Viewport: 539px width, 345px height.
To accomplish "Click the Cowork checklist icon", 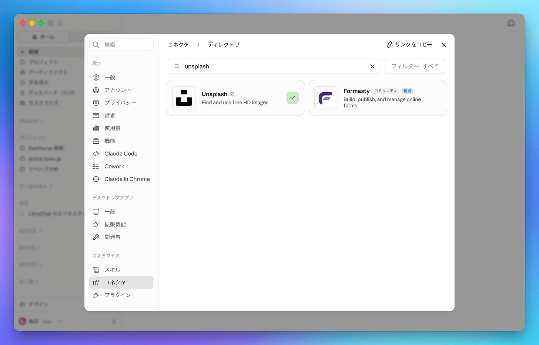I will pos(96,167).
